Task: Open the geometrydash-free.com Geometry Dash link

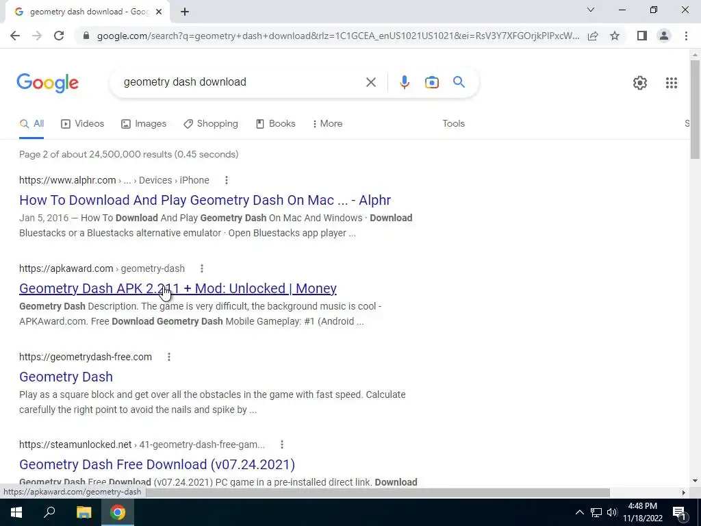Action: pyautogui.click(x=66, y=377)
